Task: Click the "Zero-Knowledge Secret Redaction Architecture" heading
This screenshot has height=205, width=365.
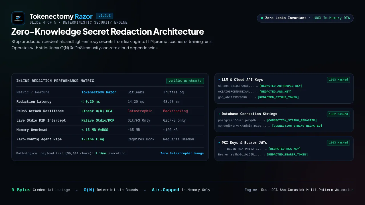Action: click(x=108, y=32)
